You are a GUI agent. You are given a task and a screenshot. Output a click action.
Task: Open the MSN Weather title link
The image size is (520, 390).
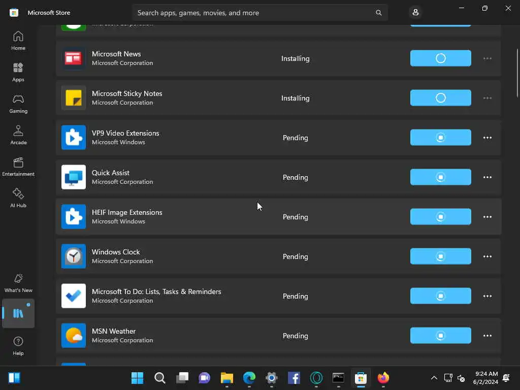114,331
